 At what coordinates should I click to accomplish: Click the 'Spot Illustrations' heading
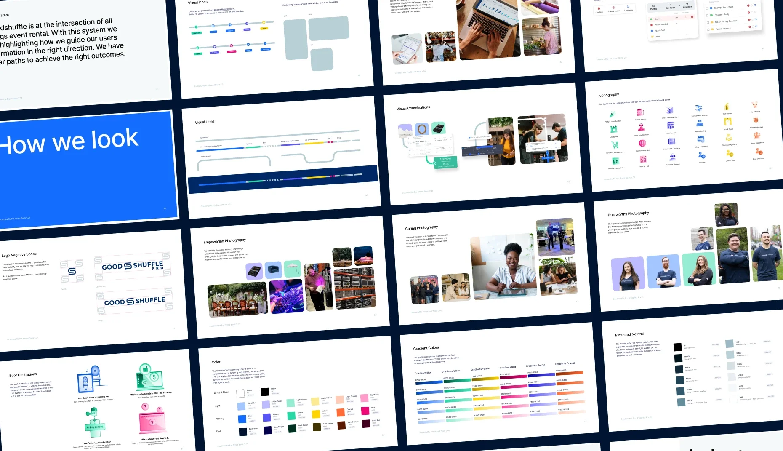pyautogui.click(x=23, y=375)
